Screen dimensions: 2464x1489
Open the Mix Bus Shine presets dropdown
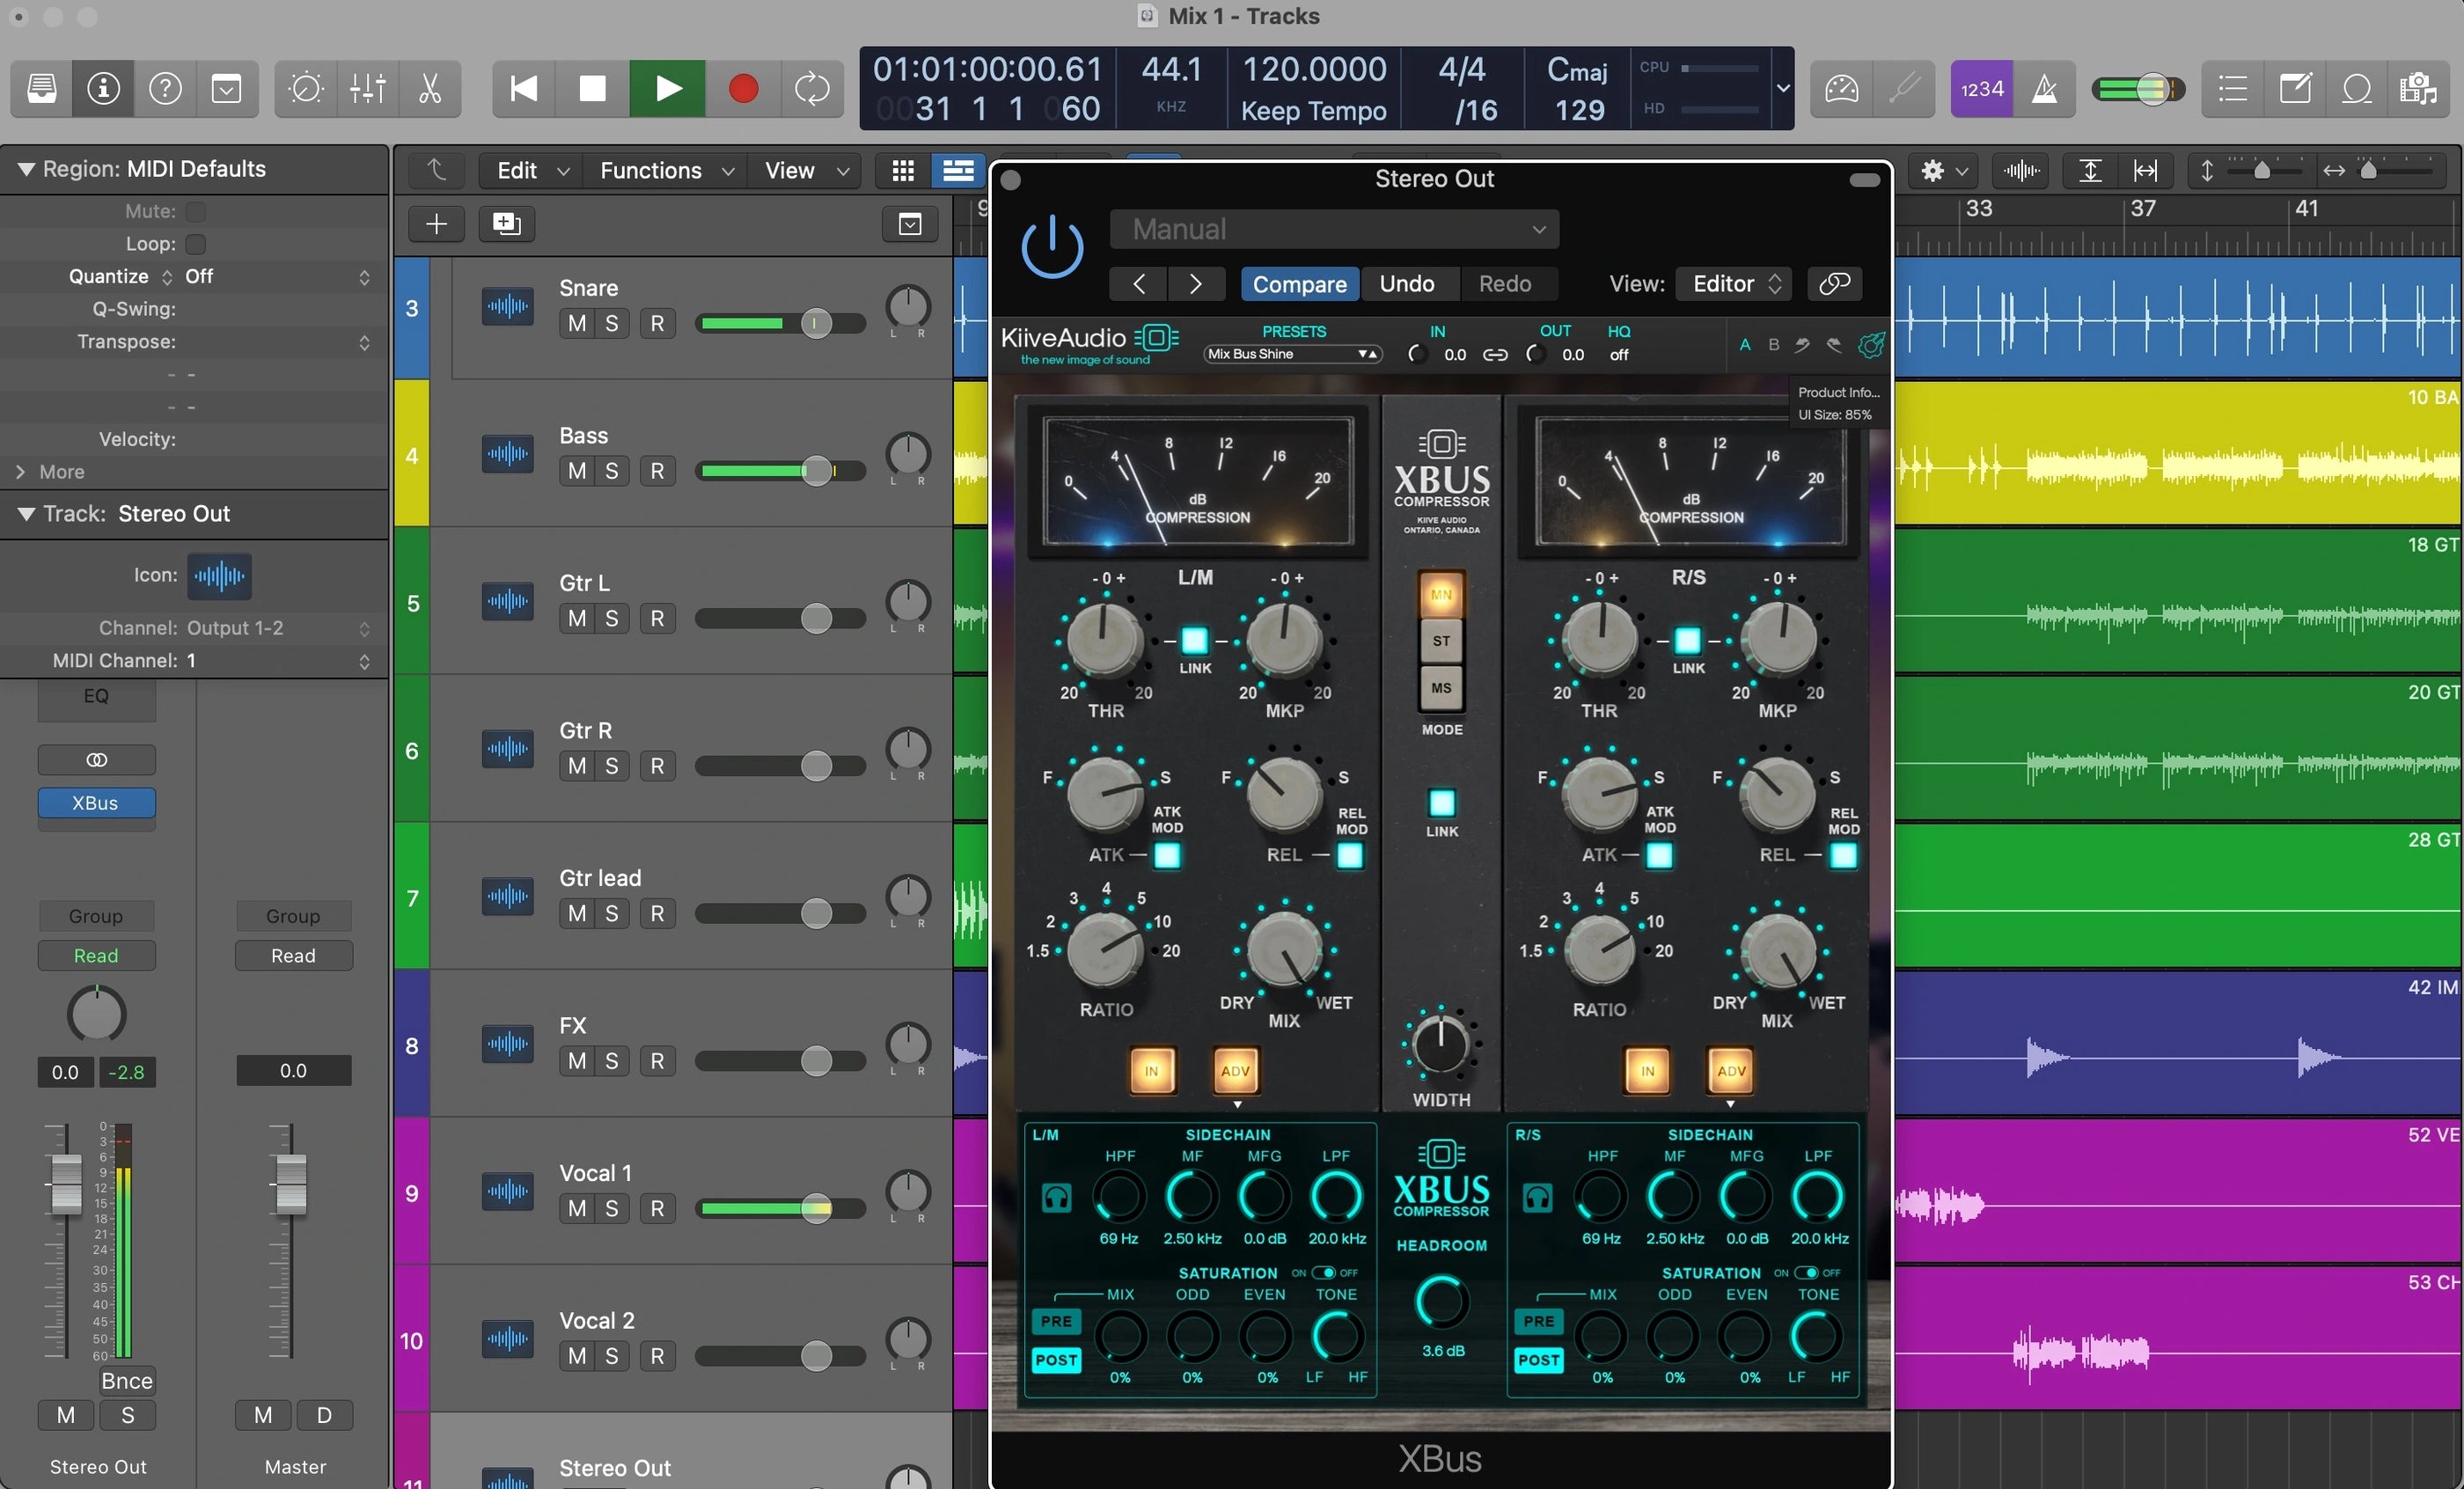(x=1292, y=354)
